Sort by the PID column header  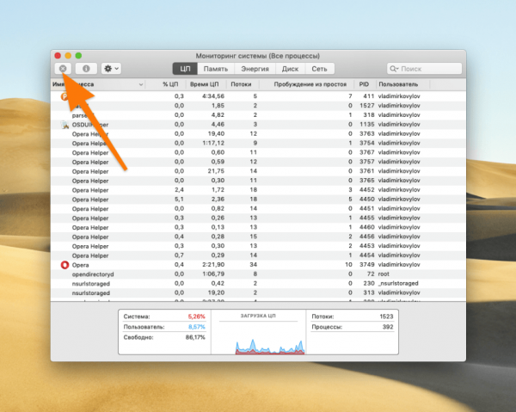364,84
